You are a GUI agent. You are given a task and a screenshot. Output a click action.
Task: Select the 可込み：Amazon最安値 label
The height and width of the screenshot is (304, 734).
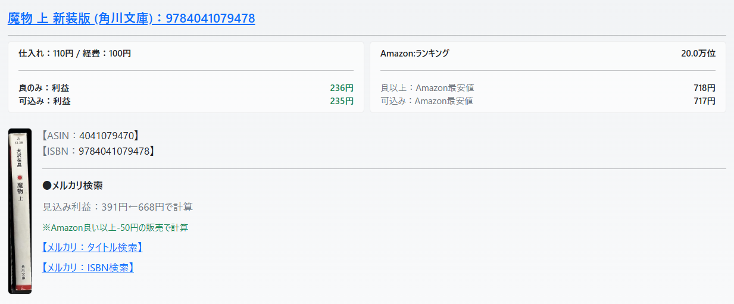point(426,101)
